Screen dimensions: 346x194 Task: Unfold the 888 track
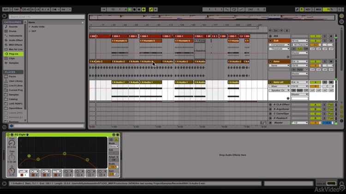pyautogui.click(x=270, y=36)
